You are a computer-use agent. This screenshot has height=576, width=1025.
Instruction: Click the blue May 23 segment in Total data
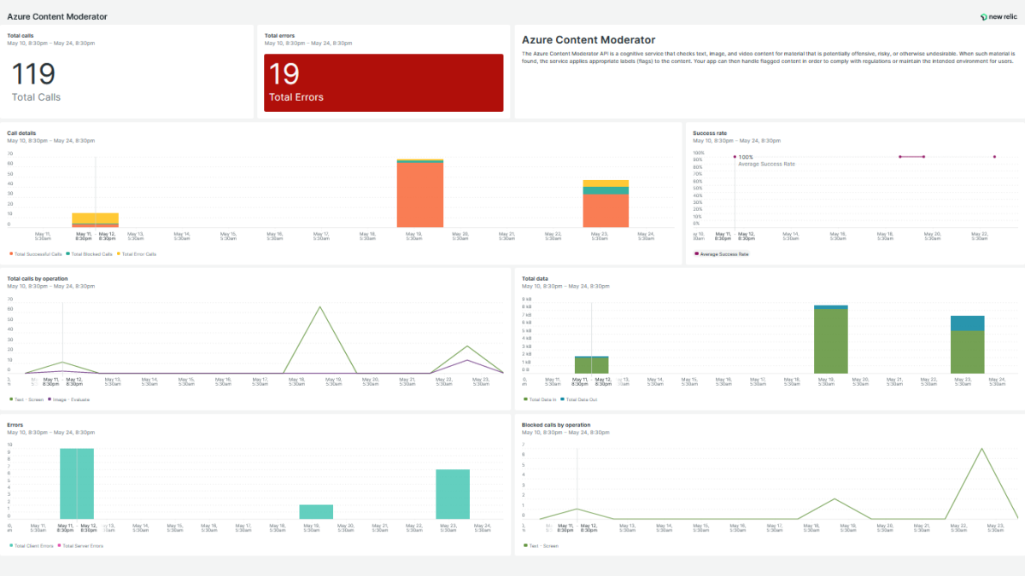pyautogui.click(x=968, y=323)
